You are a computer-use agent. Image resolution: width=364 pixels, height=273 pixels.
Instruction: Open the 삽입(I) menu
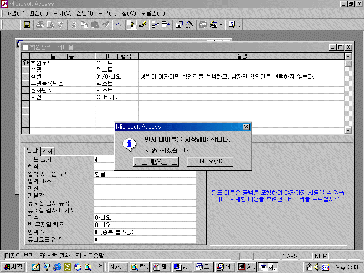[x=85, y=14]
